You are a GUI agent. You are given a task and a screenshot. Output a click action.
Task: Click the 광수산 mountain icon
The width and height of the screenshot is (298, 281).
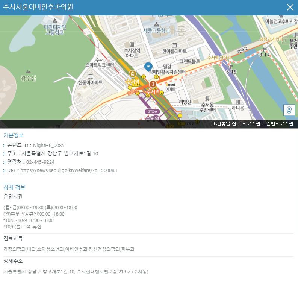(x=28, y=72)
